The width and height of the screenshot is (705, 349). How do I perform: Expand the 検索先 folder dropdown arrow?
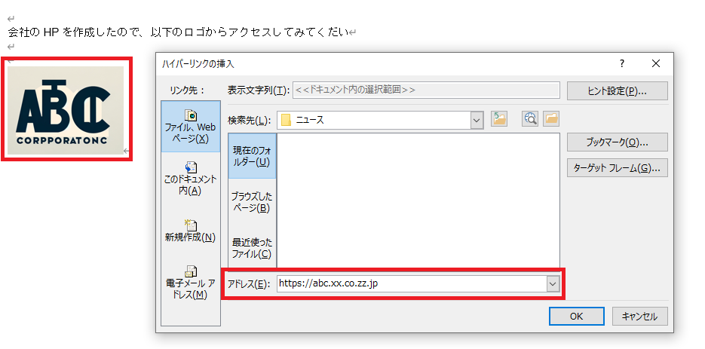pos(477,119)
